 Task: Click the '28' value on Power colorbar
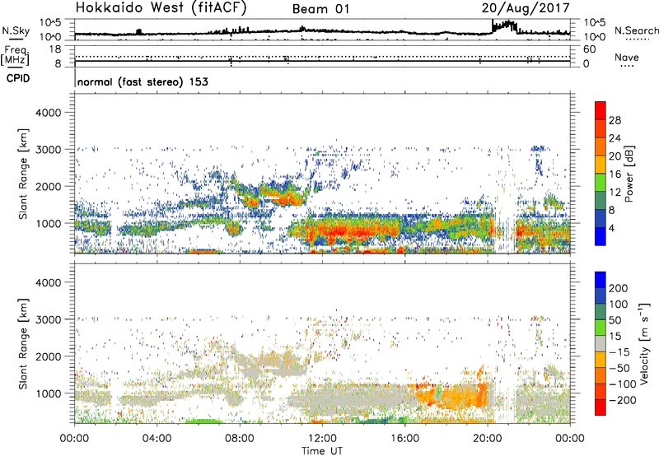pos(615,120)
